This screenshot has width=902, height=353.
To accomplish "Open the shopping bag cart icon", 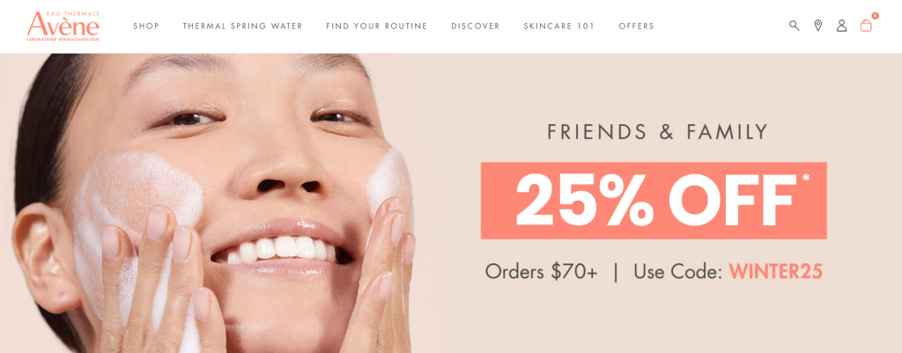I will tap(866, 26).
